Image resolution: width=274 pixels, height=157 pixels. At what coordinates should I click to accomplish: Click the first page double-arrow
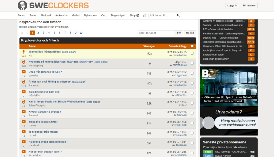click(22, 33)
